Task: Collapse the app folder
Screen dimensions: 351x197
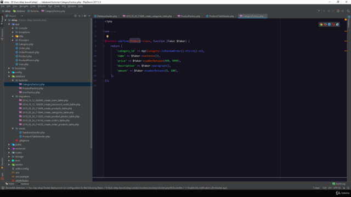Action: 9,24
